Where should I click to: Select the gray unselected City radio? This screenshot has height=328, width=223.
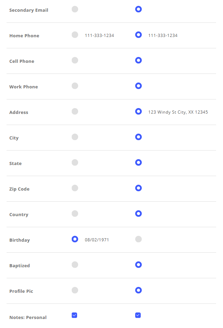[75, 137]
